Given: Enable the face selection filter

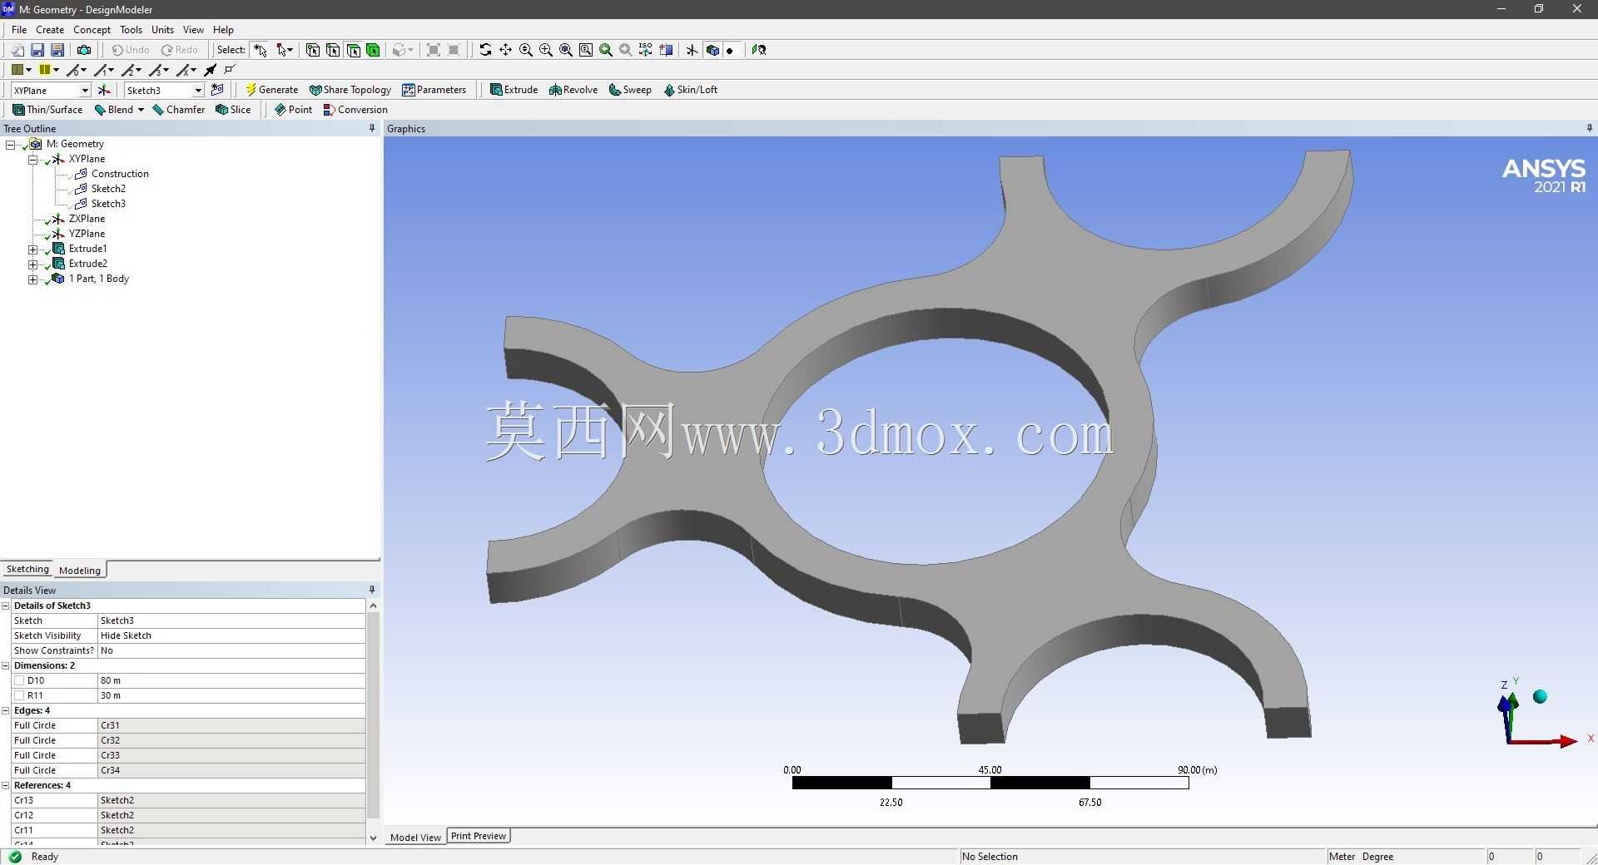Looking at the screenshot, I should point(353,50).
